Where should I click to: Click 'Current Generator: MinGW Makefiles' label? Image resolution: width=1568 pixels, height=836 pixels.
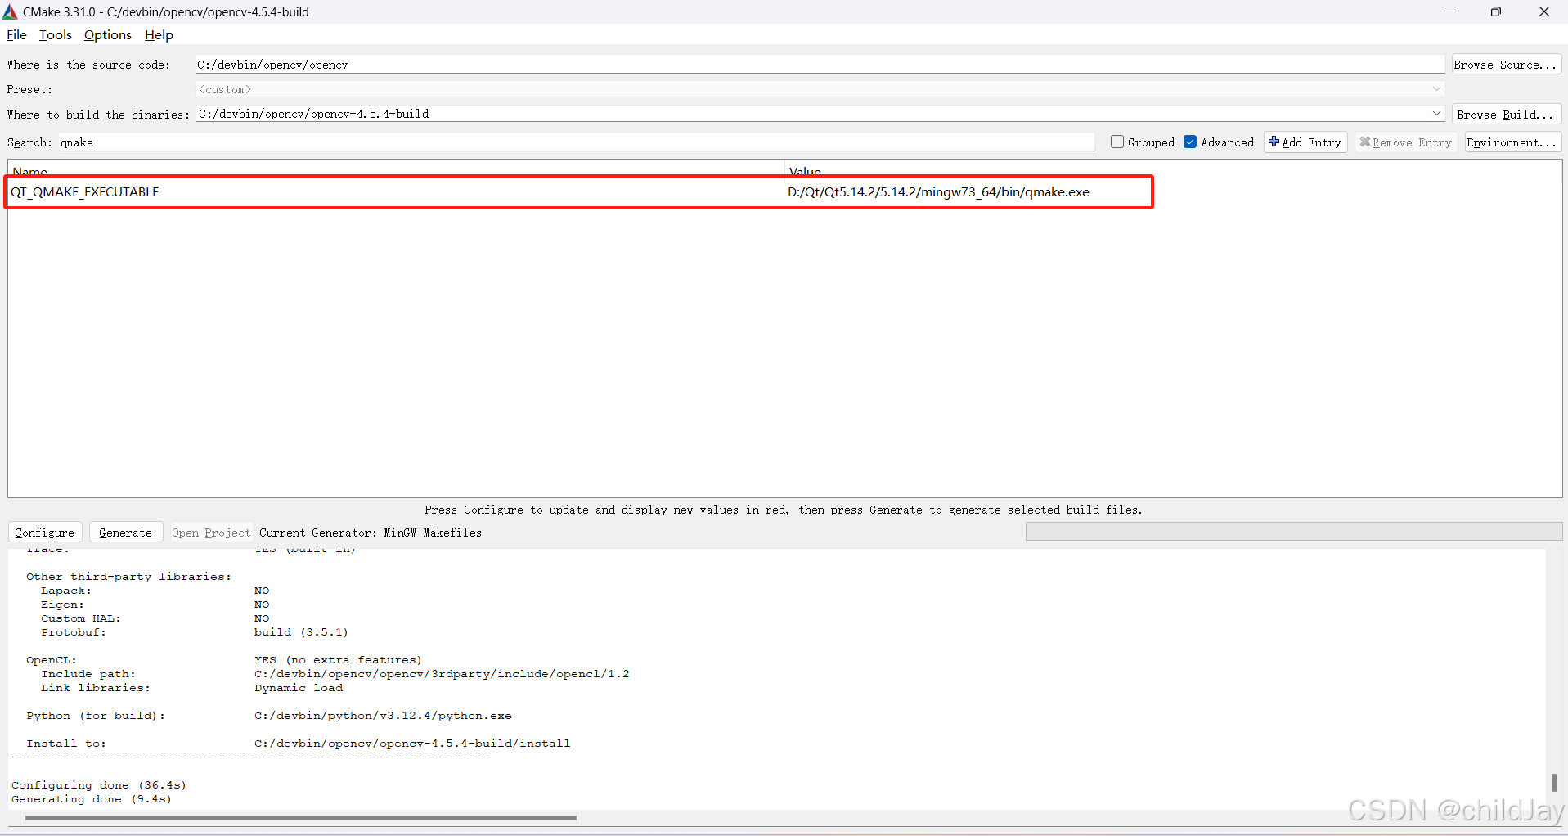pyautogui.click(x=371, y=533)
